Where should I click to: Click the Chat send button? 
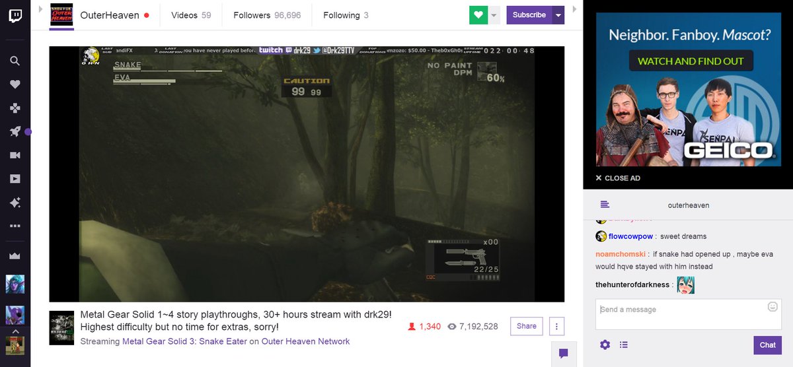point(767,345)
